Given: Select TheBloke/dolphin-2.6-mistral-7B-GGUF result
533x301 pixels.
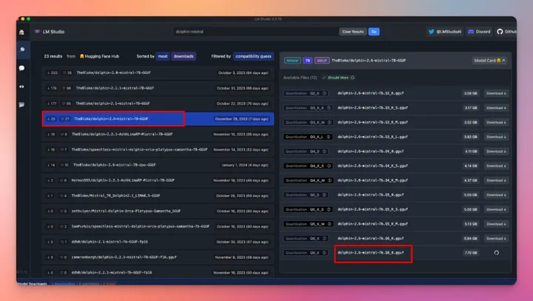Looking at the screenshot, I should (x=158, y=119).
